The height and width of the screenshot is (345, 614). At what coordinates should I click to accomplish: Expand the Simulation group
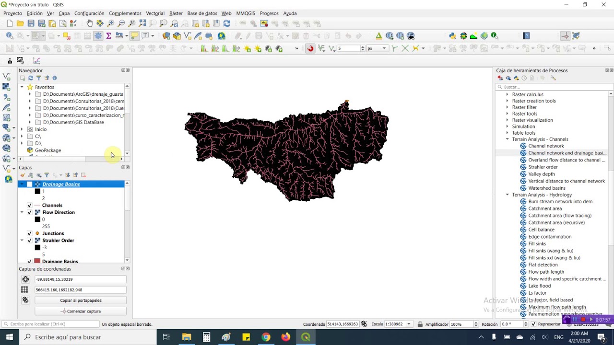click(x=508, y=126)
